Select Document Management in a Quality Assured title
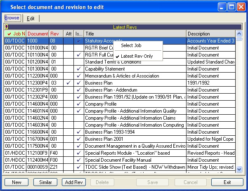The image size is (248, 191). [x=135, y=146]
